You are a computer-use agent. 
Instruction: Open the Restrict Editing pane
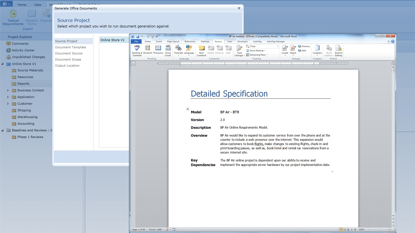click(338, 51)
